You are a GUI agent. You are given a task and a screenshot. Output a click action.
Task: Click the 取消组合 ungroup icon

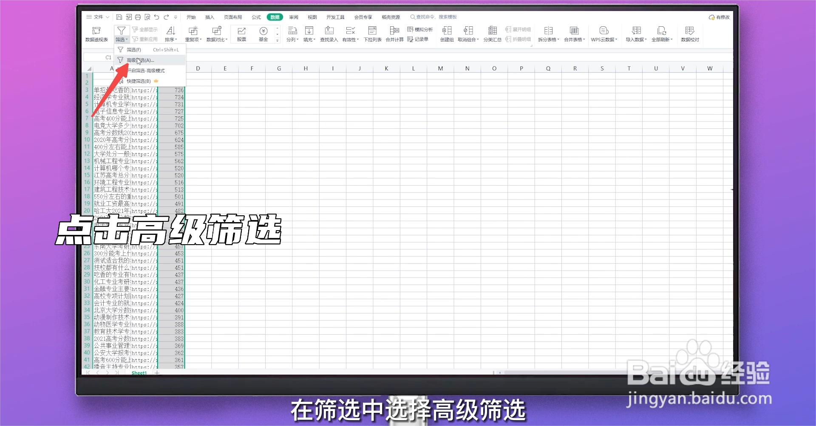pos(468,31)
